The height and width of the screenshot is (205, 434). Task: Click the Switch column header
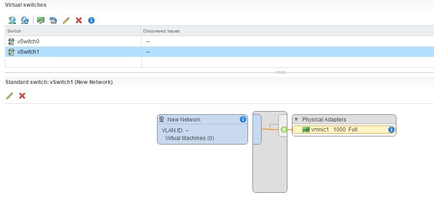point(73,31)
